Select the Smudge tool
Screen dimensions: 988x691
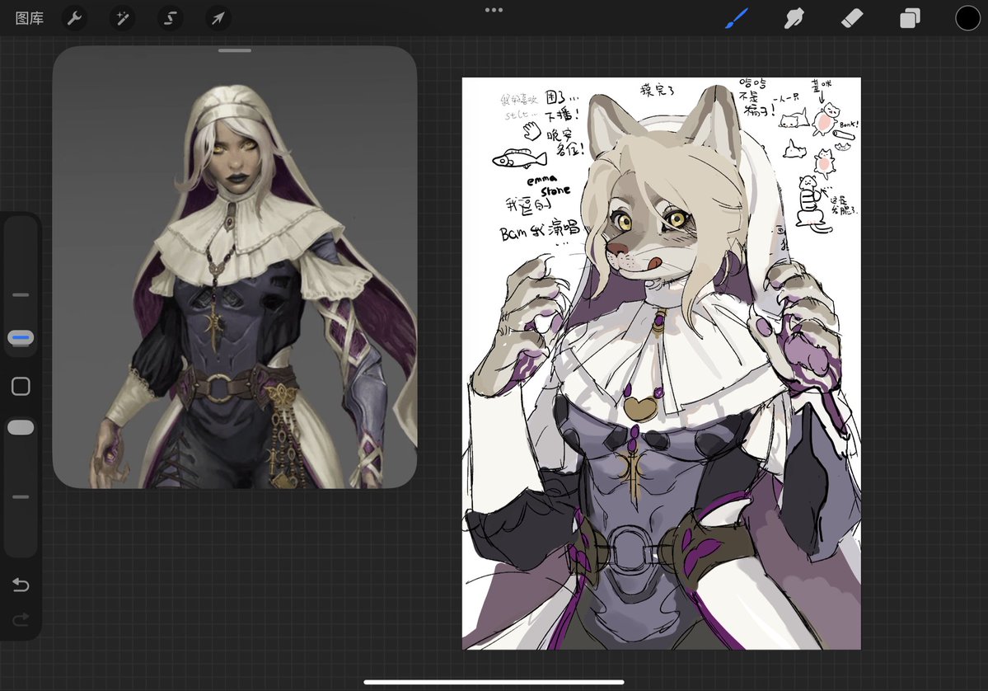click(x=794, y=18)
